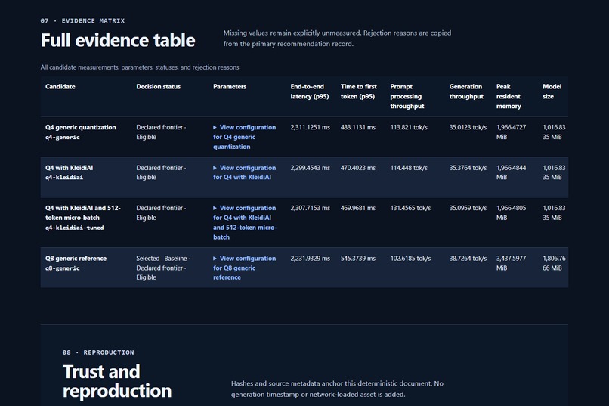
Task: Select the q4-kleidiai identifier
Action: point(64,178)
